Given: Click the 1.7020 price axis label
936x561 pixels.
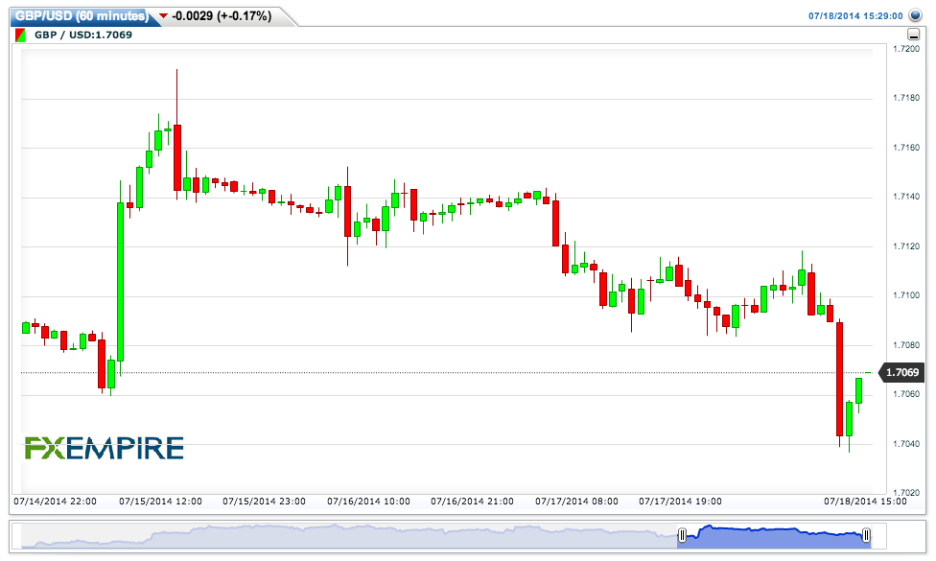Looking at the screenshot, I should point(905,493).
